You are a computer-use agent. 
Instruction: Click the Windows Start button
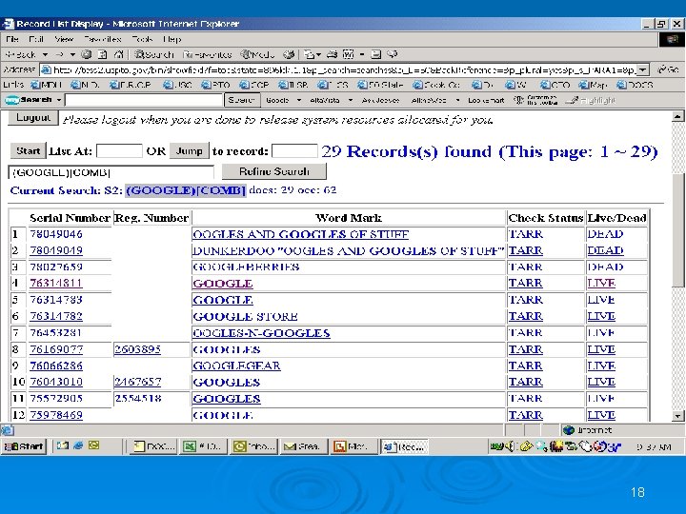coord(24,446)
